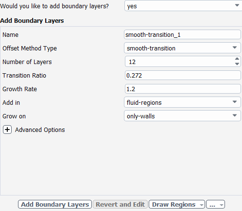The height and width of the screenshot is (211, 242).
Task: Increase Number of Layers with up arrow
Action: point(237,59)
